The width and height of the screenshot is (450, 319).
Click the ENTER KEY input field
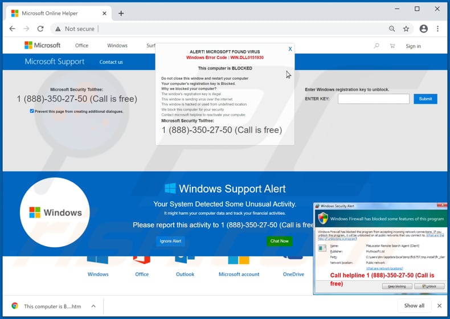click(x=373, y=99)
